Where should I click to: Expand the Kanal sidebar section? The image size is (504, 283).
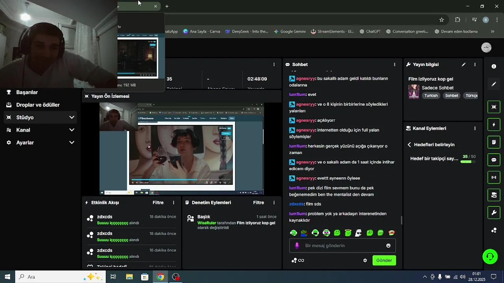tap(41, 130)
